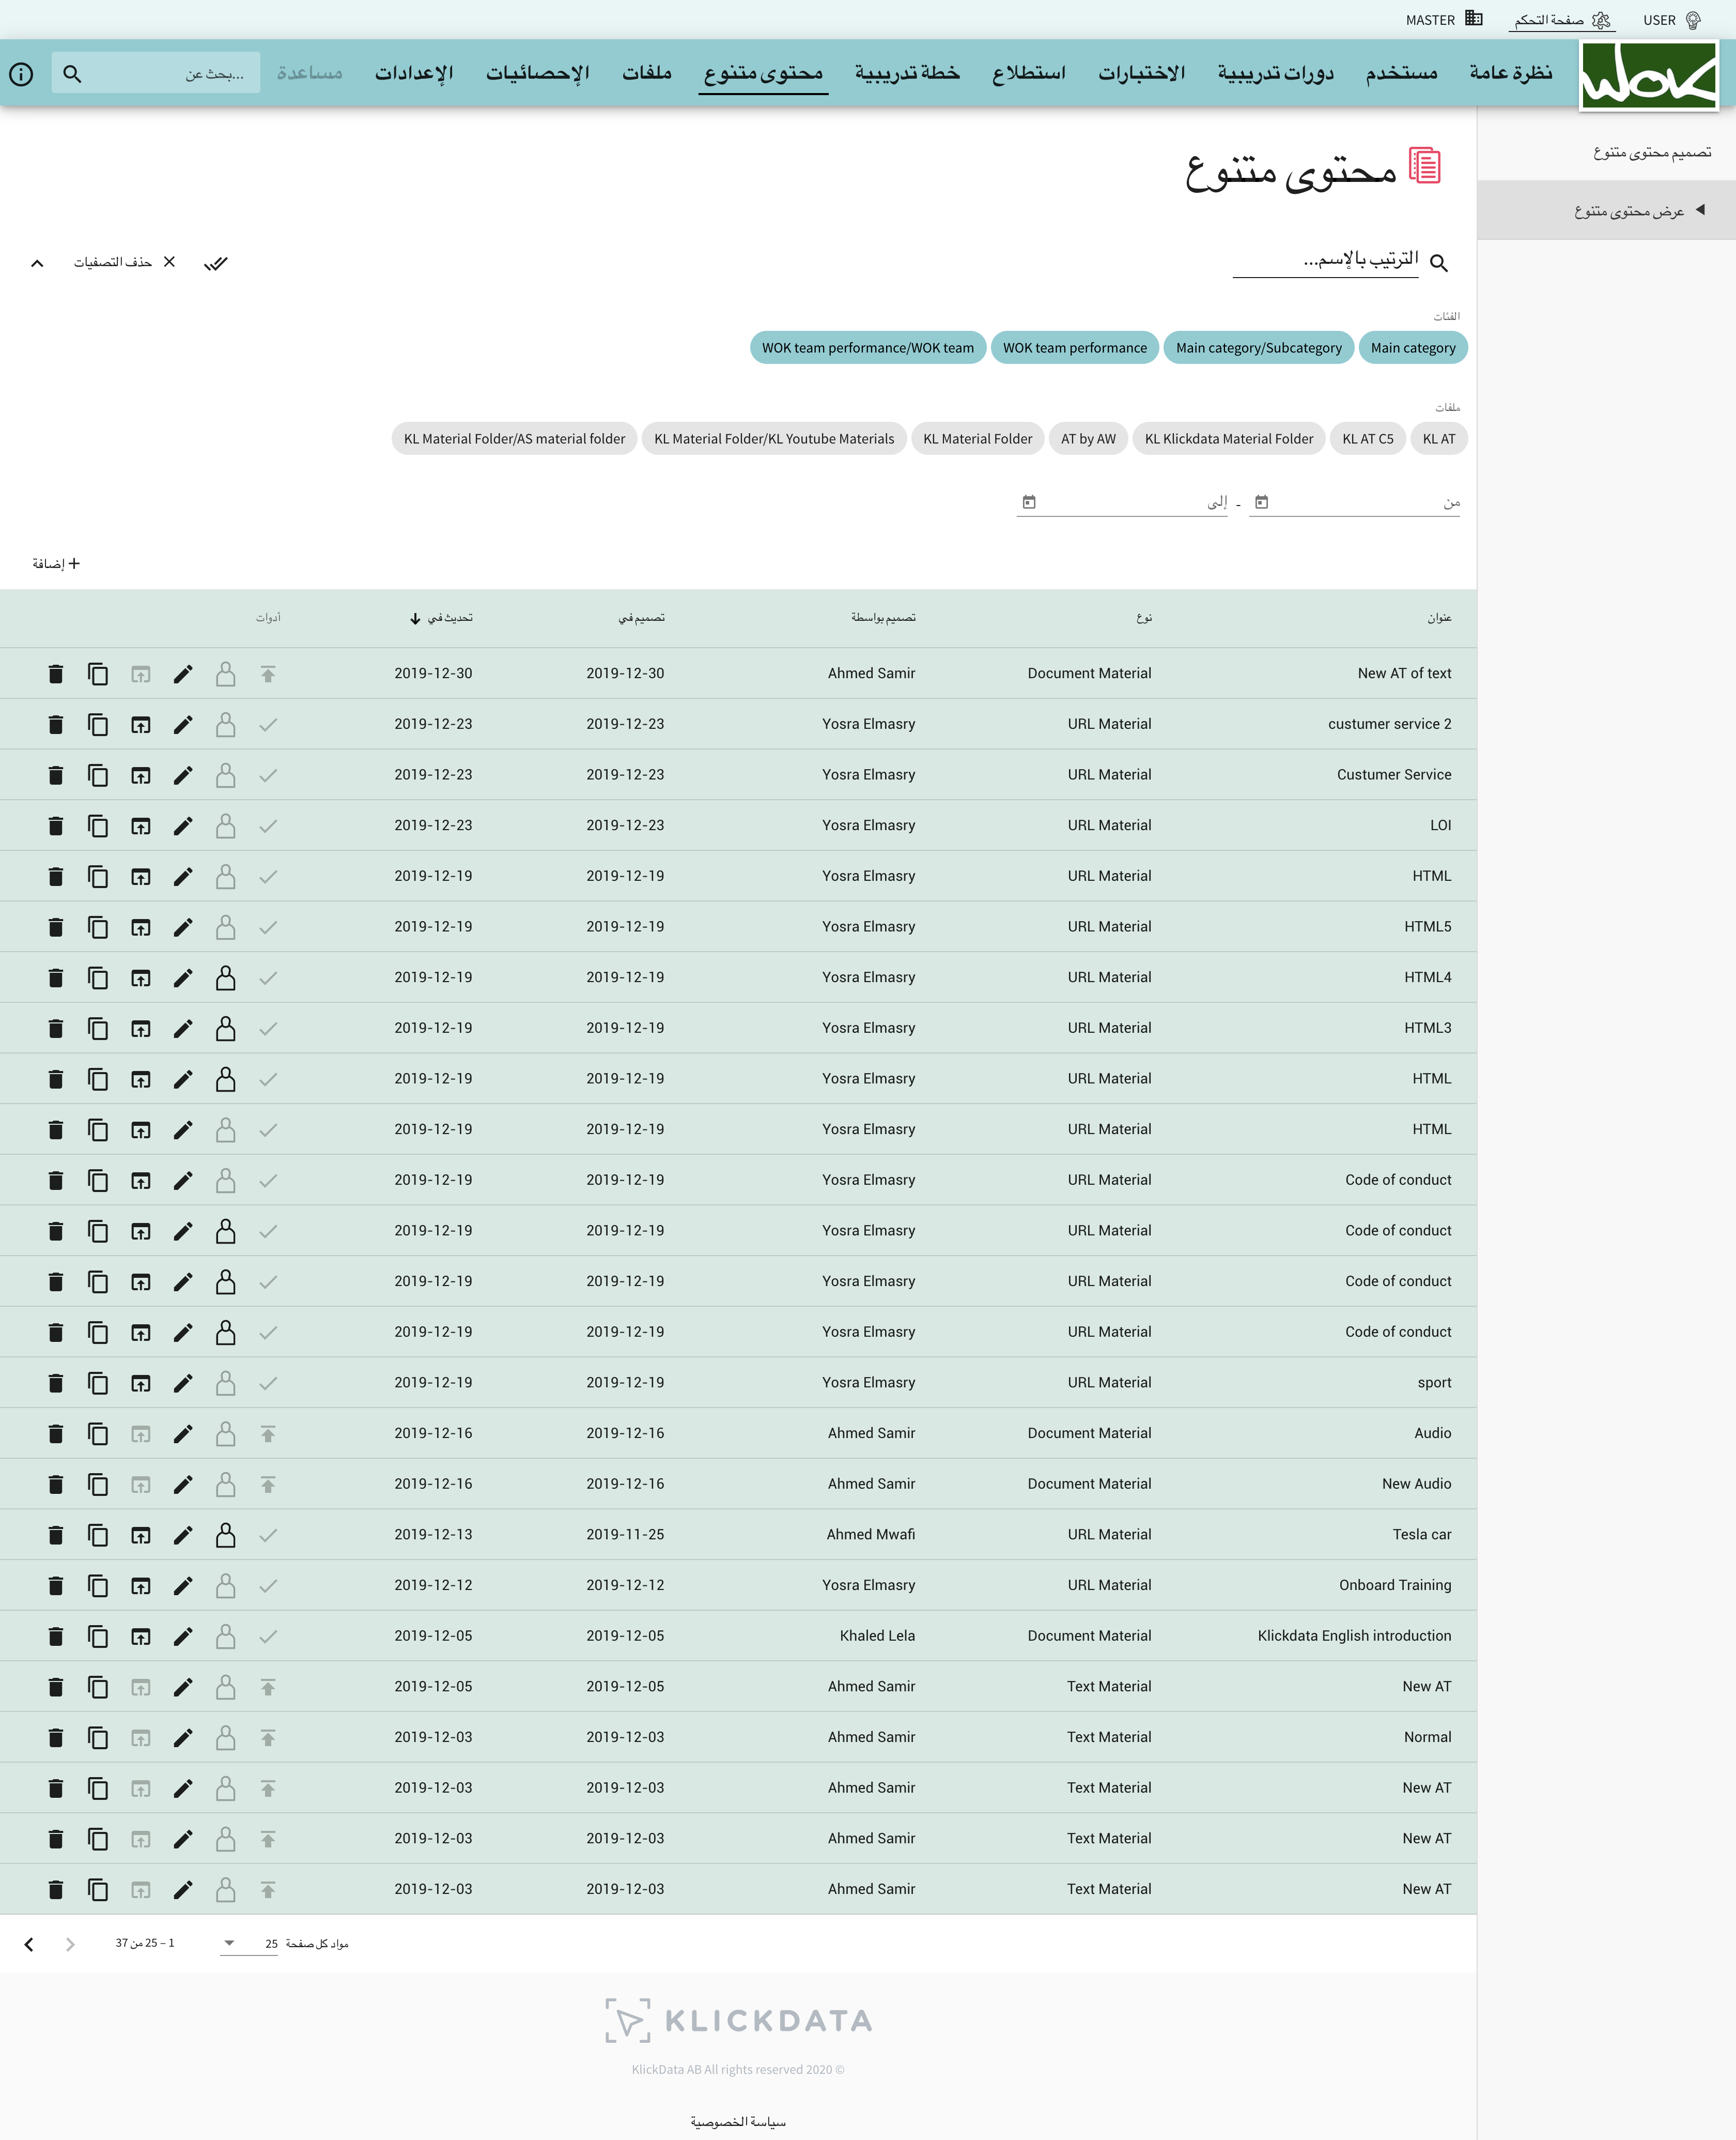
Task: Toggle the user assignment icon for HTML4
Action: click(x=226, y=979)
